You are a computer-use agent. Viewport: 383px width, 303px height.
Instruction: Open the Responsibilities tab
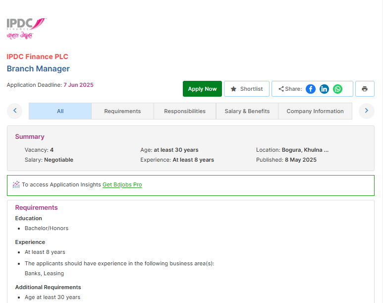pyautogui.click(x=185, y=111)
